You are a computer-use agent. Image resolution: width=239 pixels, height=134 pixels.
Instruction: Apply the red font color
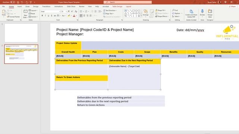[74, 16]
